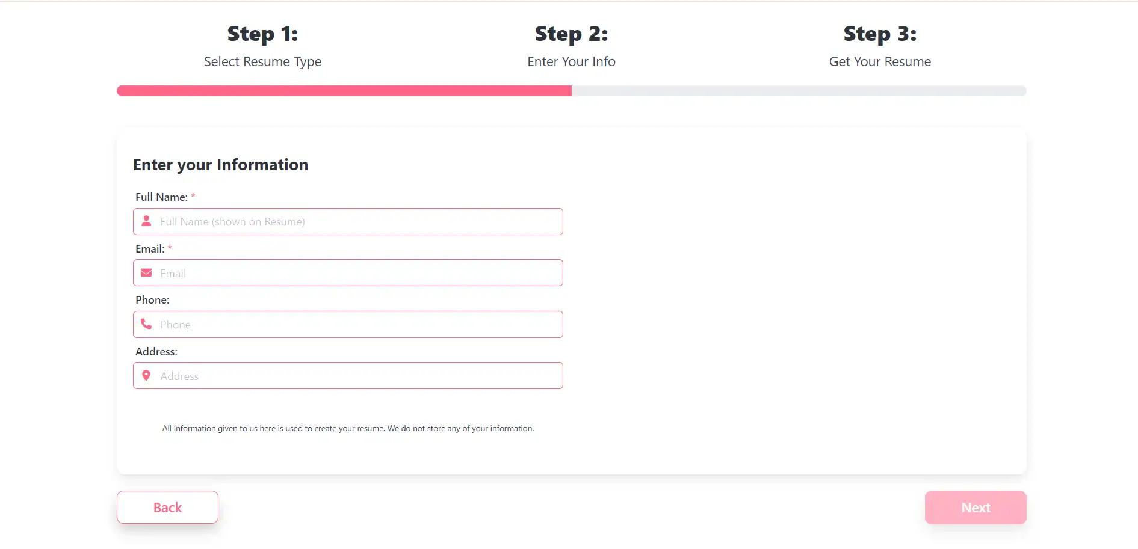Select the Step 2 heading
Viewport: 1138px width, 549px height.
coord(571,34)
